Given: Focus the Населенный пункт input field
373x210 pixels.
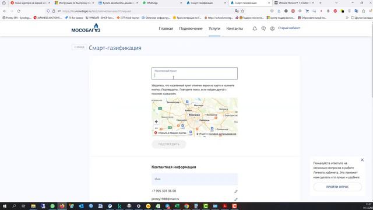Looking at the screenshot, I should pyautogui.click(x=194, y=73).
